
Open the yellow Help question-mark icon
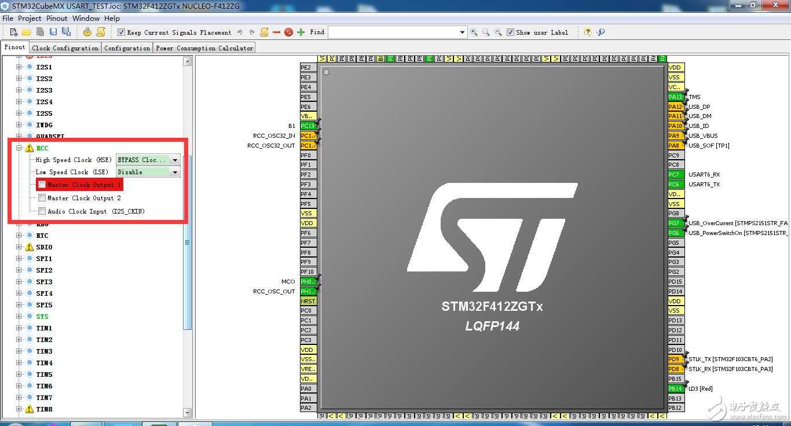pos(588,32)
